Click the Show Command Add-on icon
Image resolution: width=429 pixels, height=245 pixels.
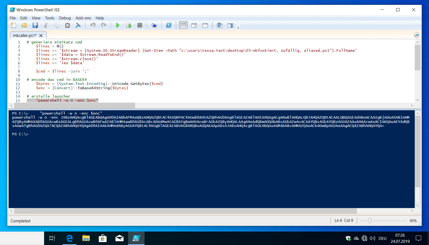coord(230,25)
